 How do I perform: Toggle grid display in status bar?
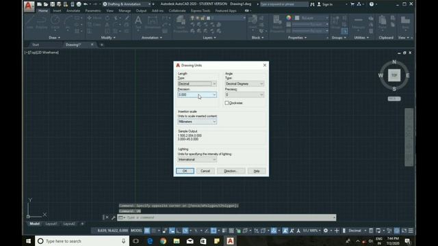pos(147,231)
